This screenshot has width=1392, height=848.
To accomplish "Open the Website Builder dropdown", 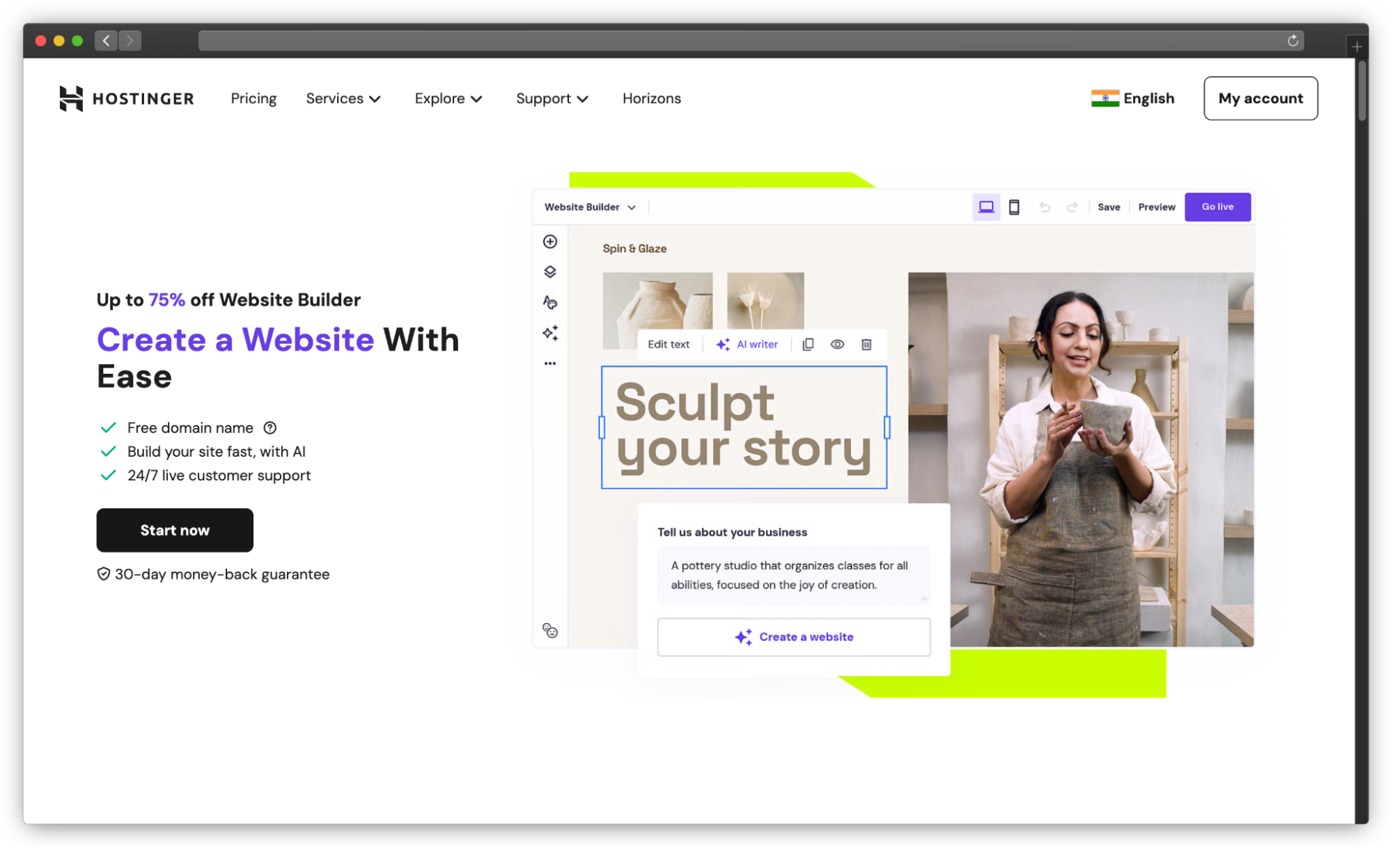I will (589, 207).
